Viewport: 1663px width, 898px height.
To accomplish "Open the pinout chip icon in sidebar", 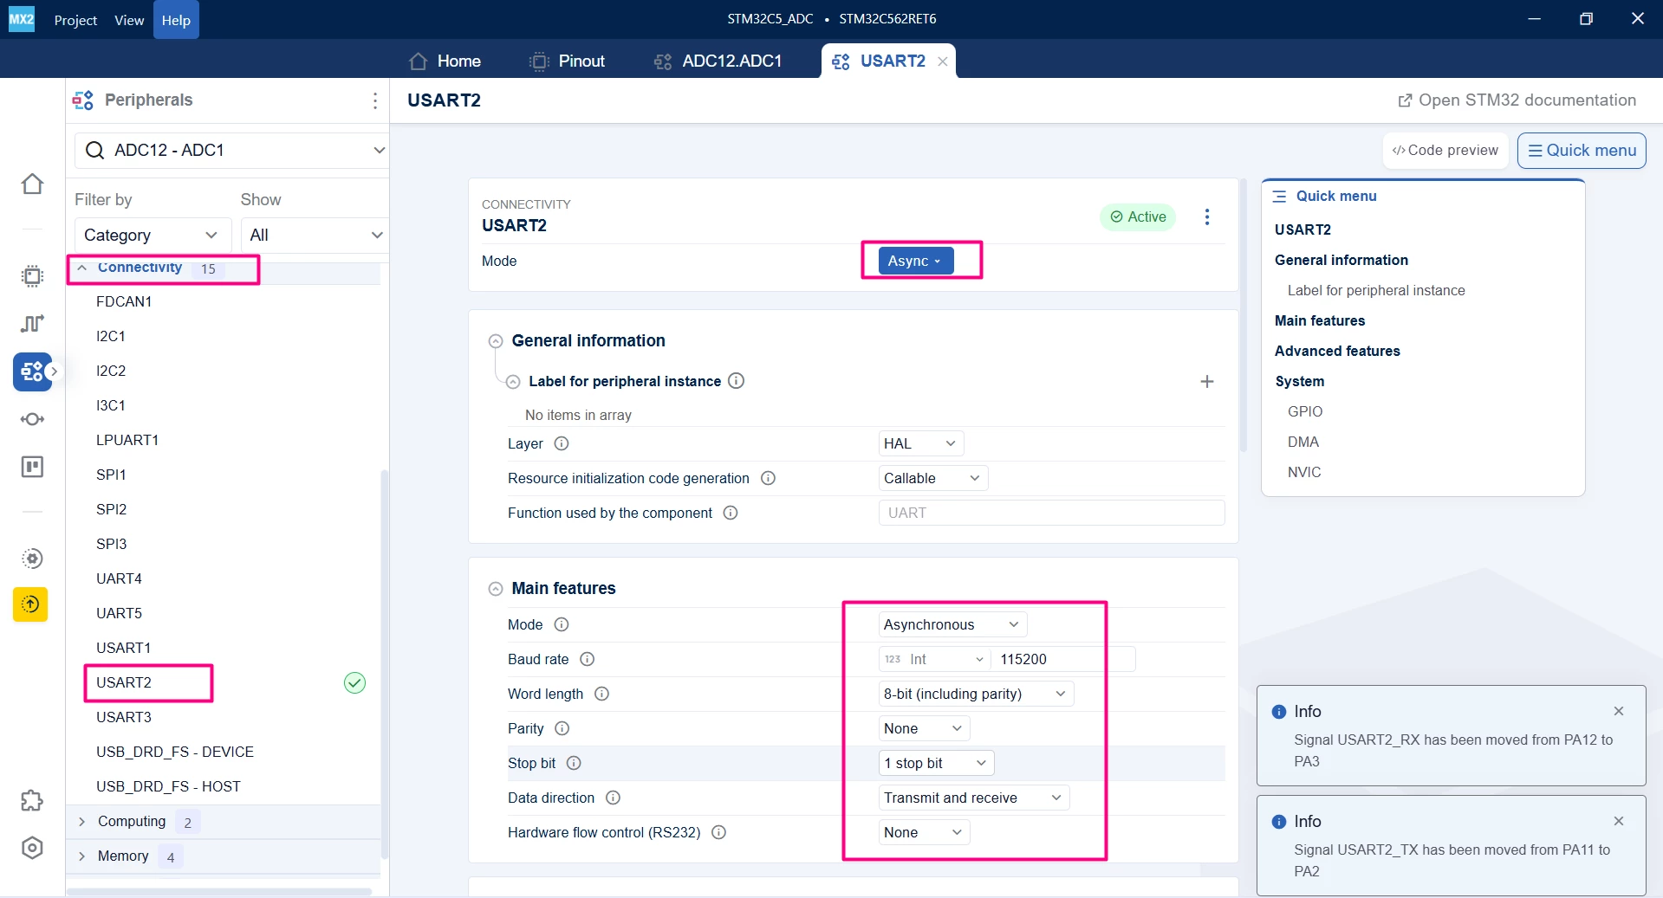I will 32,275.
